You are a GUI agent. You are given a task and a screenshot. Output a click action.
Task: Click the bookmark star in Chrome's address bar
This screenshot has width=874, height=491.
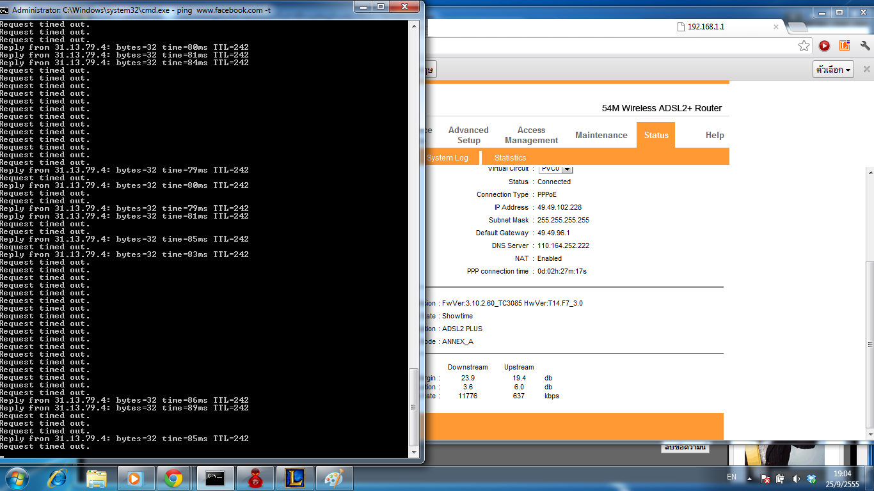[x=804, y=46]
